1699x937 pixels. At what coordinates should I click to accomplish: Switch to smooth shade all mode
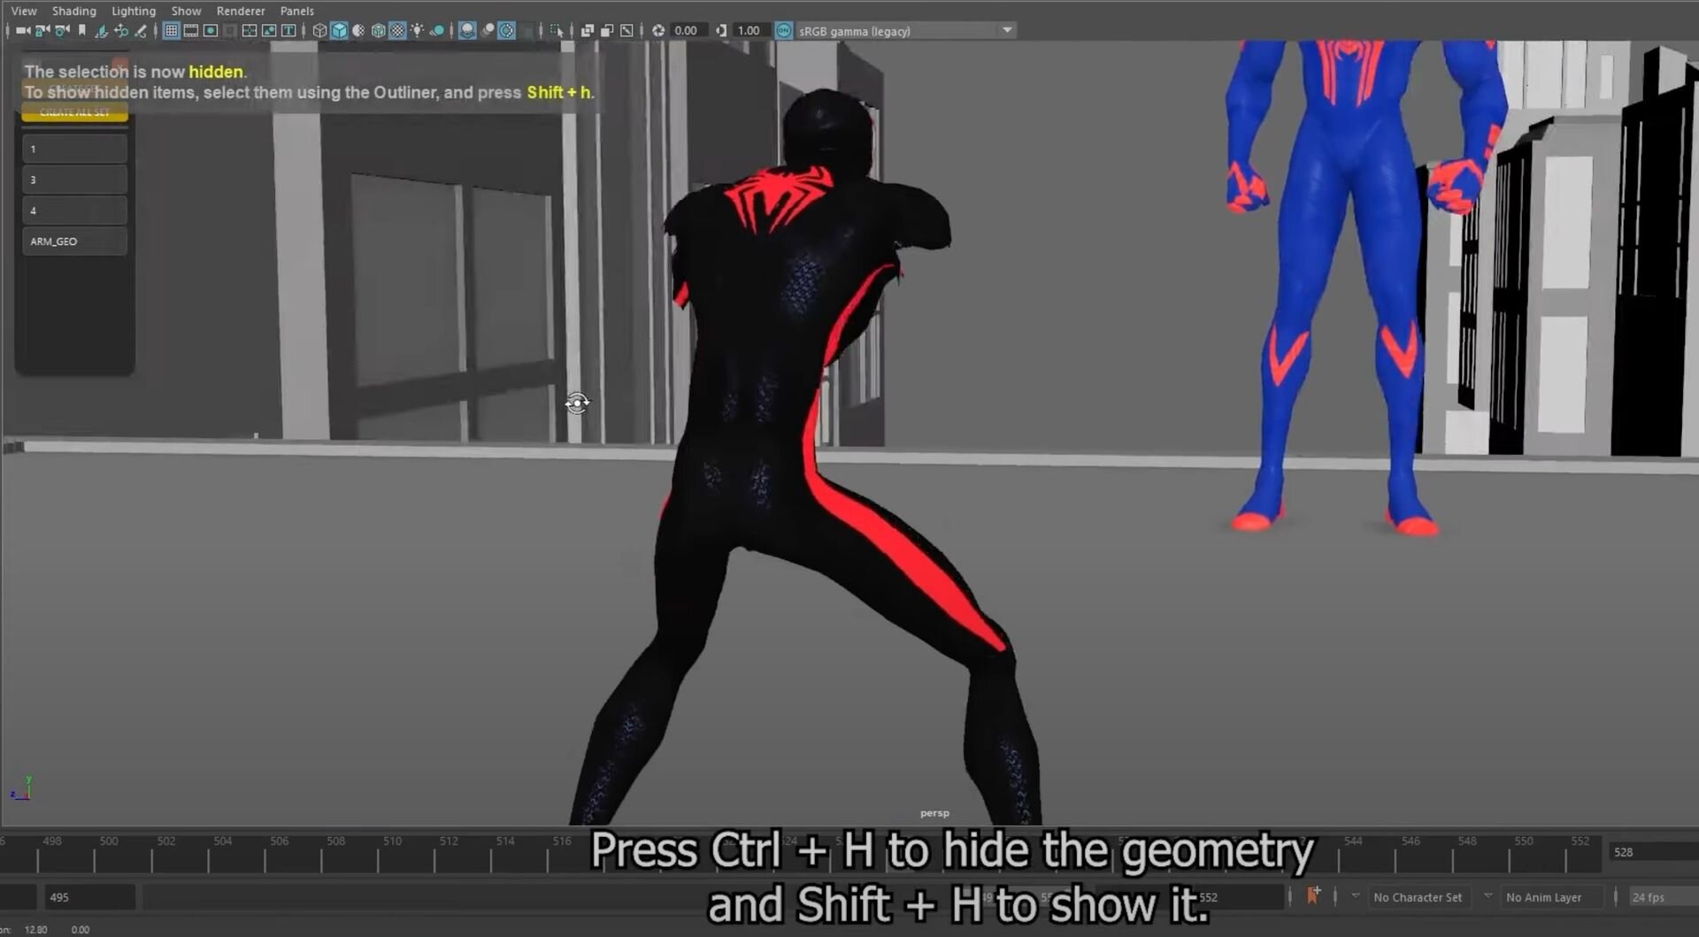pyautogui.click(x=339, y=31)
